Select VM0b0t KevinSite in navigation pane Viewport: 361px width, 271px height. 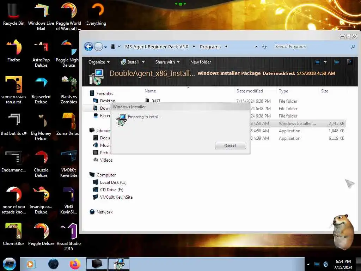(112, 197)
